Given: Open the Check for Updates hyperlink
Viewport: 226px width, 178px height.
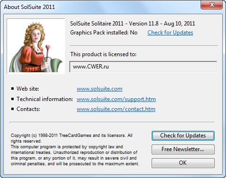Looking at the screenshot, I should click(170, 33).
